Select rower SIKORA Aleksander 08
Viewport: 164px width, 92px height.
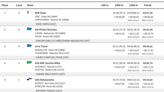[x=50, y=33]
